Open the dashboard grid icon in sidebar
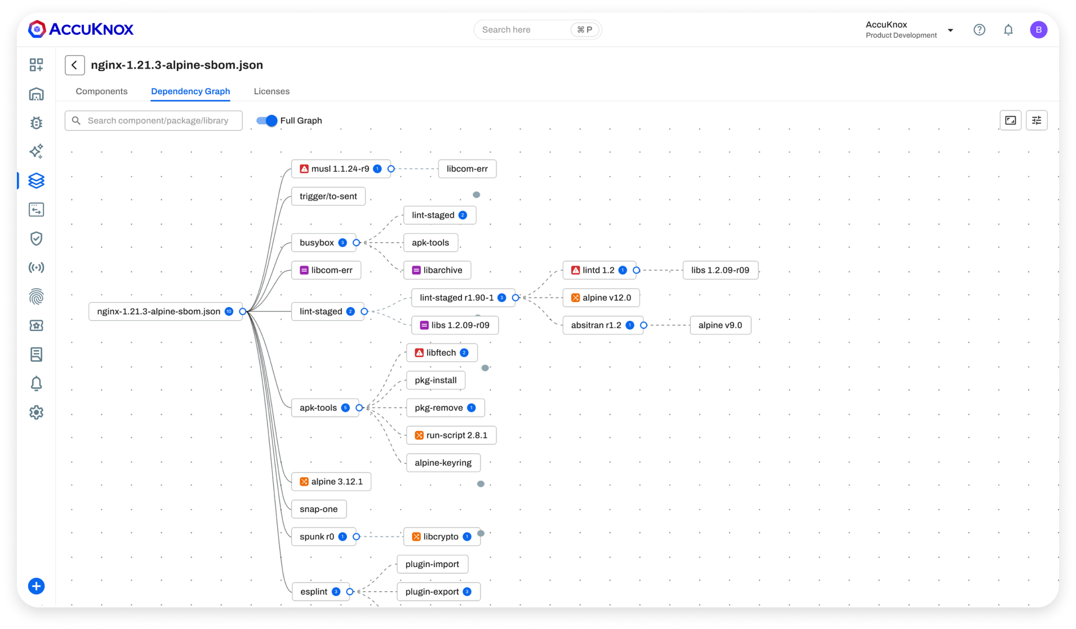 pos(37,65)
